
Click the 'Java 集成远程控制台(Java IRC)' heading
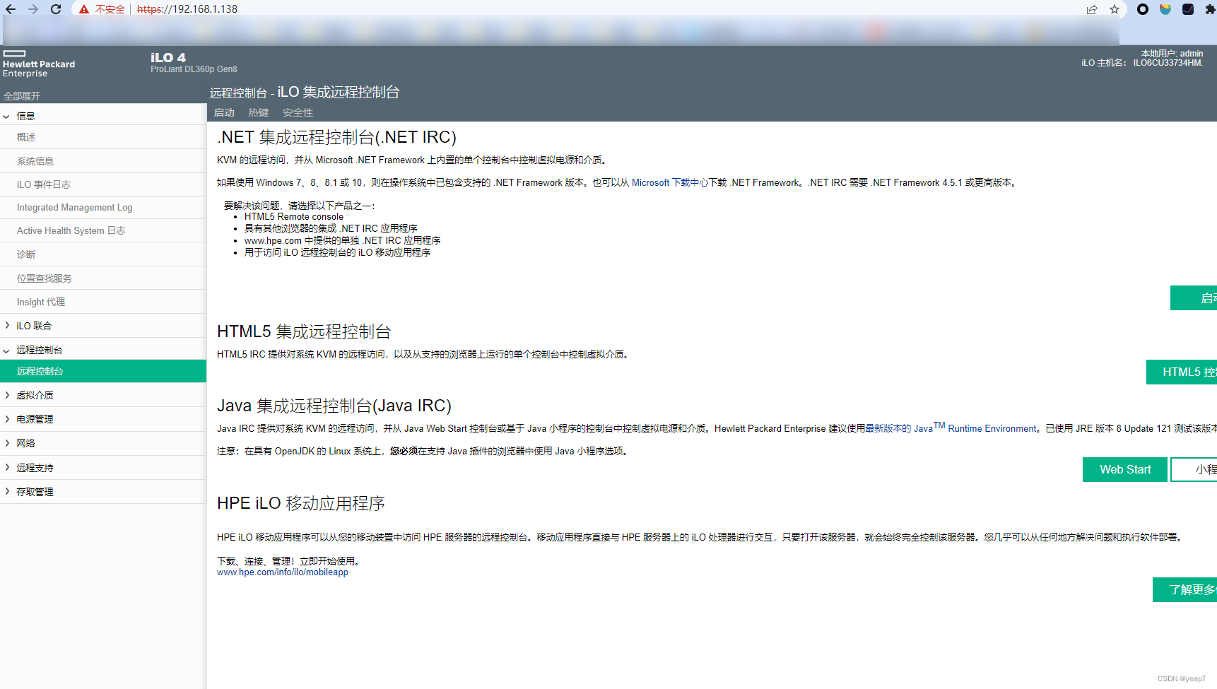click(x=334, y=406)
